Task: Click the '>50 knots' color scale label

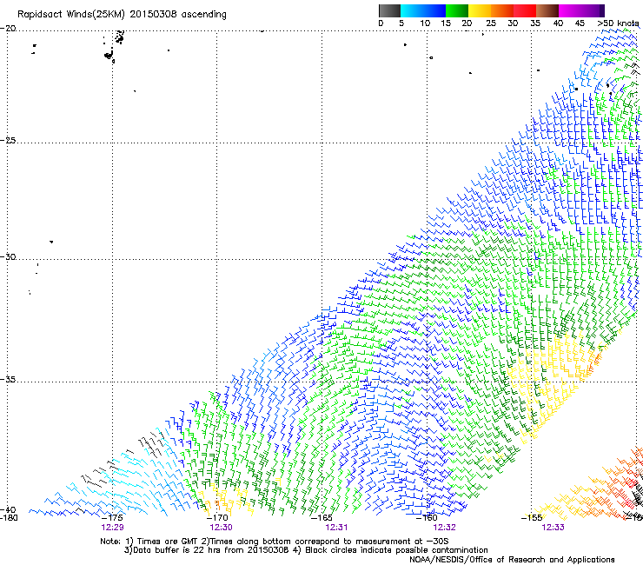Action: [x=618, y=23]
